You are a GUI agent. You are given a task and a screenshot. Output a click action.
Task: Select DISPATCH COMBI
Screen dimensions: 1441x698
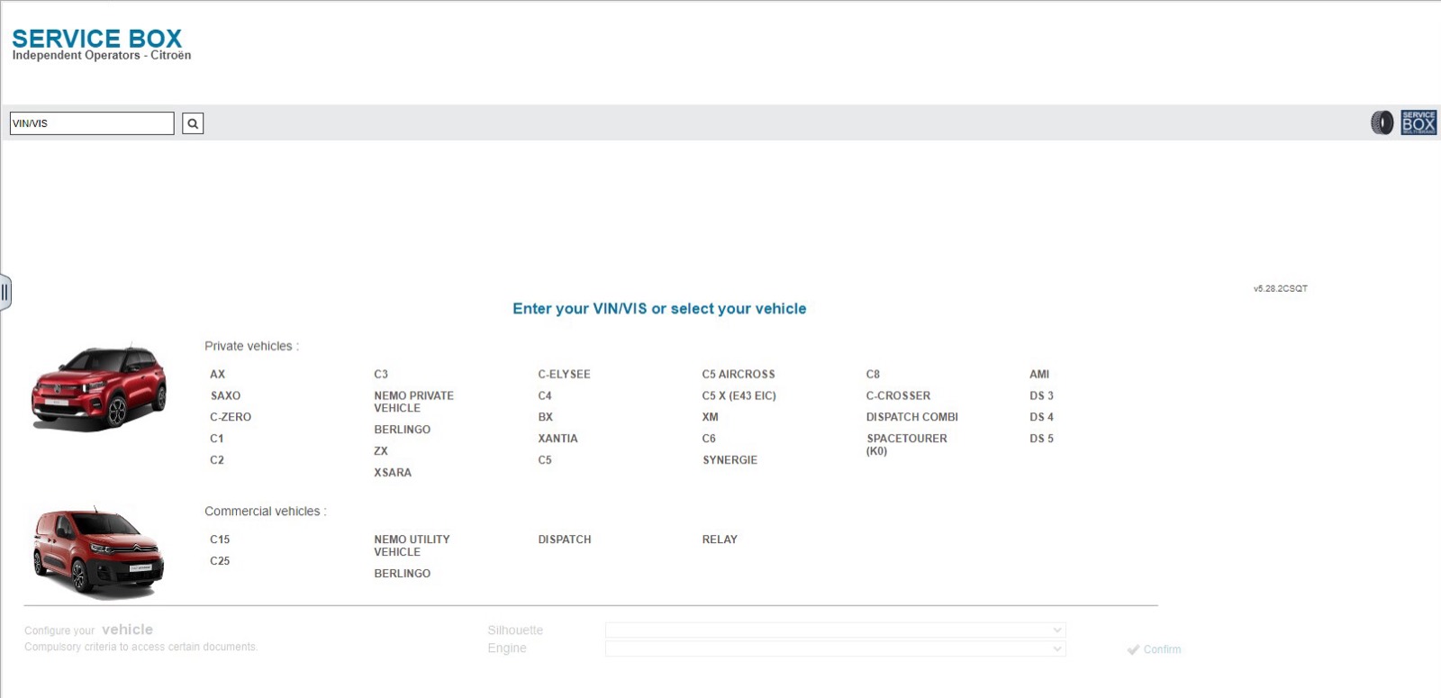[911, 417]
